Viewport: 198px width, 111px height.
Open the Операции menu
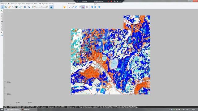pos(4,4)
